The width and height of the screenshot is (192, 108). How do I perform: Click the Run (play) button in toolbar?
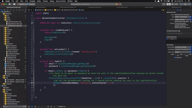[10, 4]
